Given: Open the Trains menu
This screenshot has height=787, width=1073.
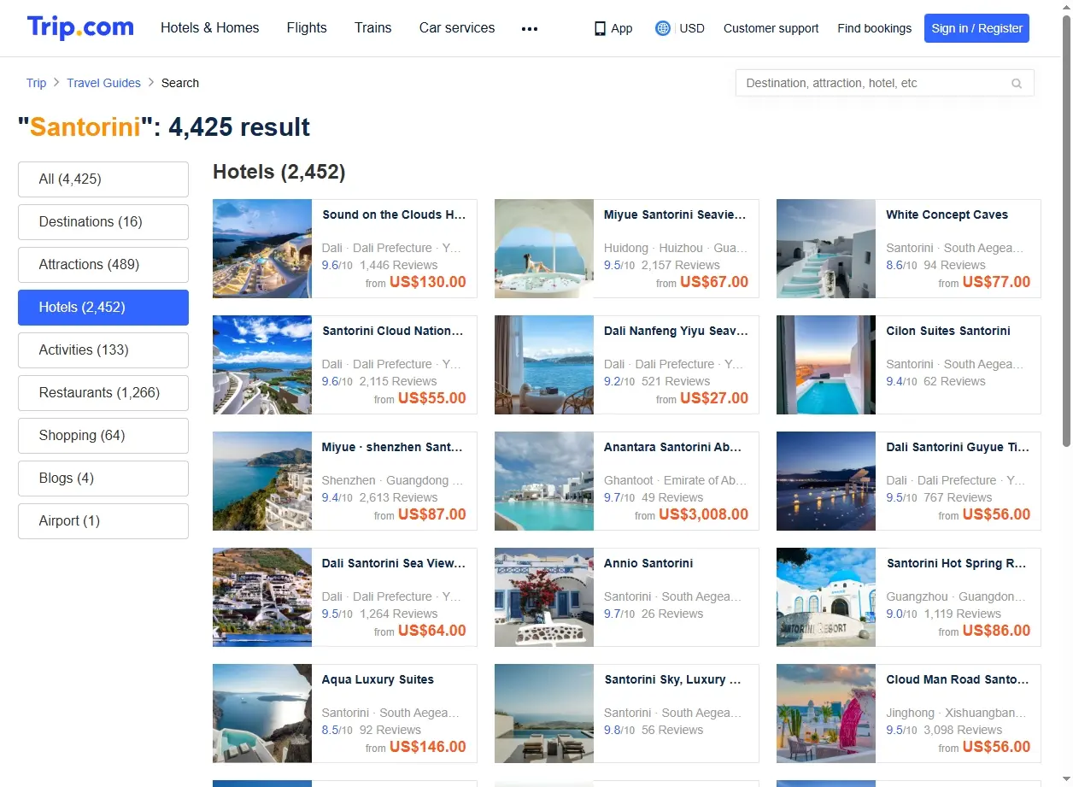Looking at the screenshot, I should click(373, 27).
